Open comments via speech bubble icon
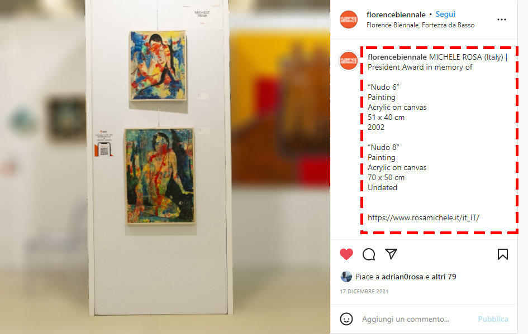528x334 pixels. 369,254
